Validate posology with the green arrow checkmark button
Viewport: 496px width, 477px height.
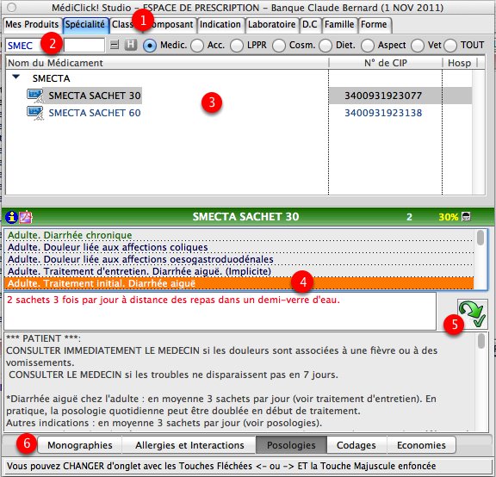tap(472, 313)
